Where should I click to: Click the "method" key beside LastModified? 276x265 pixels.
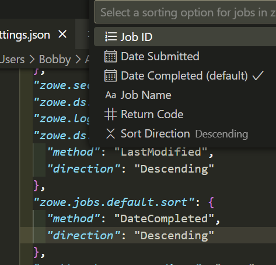[x=74, y=152]
